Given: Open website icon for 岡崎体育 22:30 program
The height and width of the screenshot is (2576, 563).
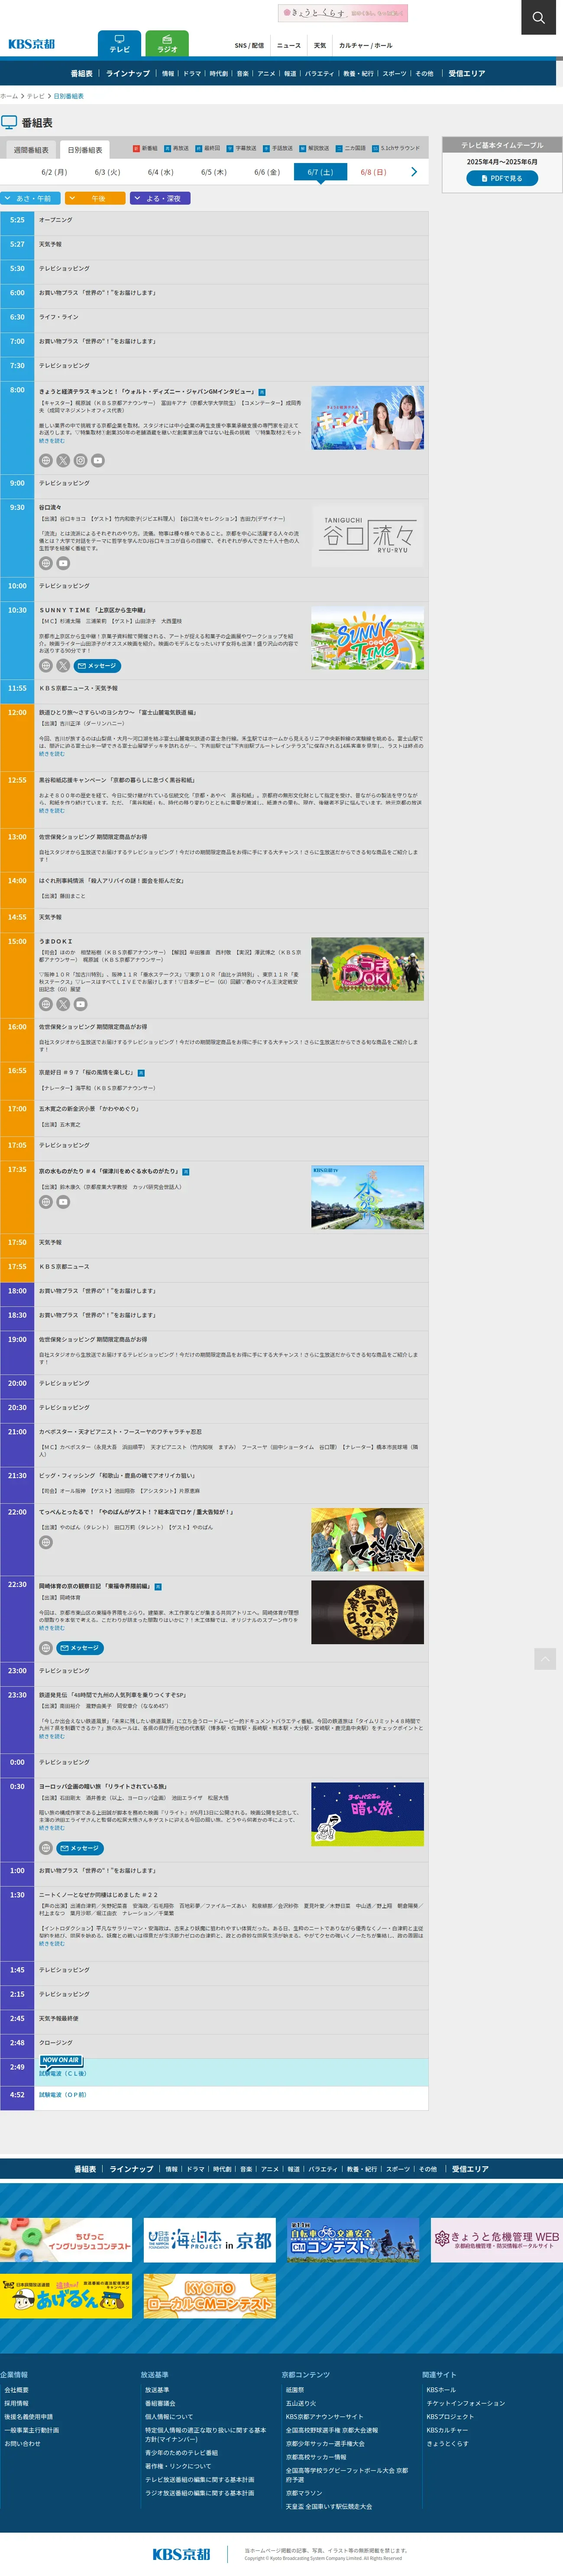Looking at the screenshot, I should (x=46, y=1648).
